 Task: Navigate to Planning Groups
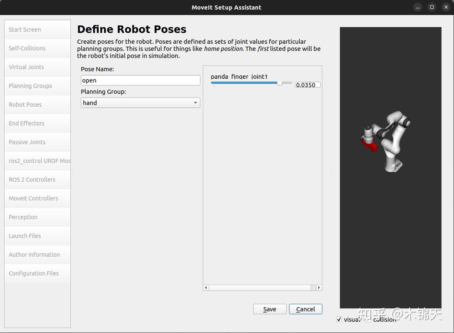(30, 86)
